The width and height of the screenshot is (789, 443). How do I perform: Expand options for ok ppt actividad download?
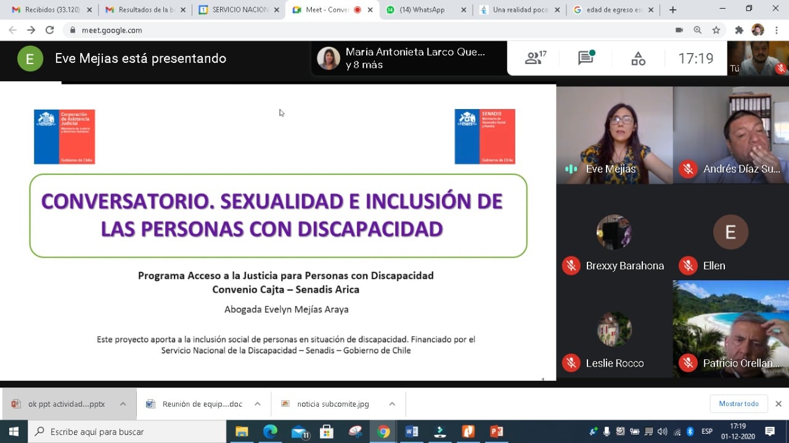tap(123, 404)
